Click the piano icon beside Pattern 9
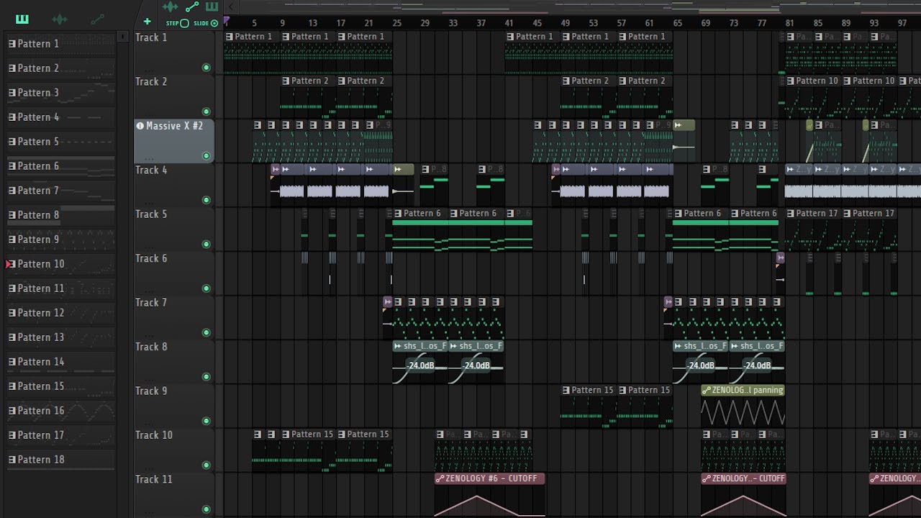921x518 pixels. pos(12,240)
